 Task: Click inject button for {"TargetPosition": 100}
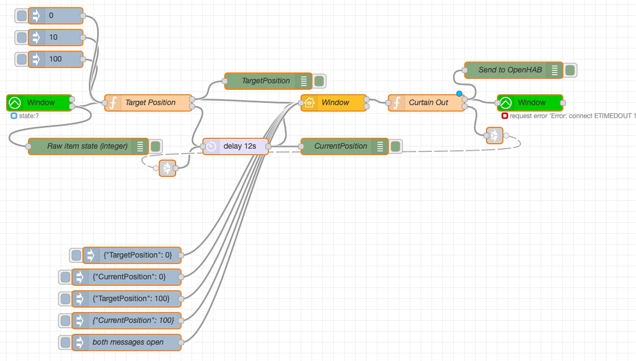[65, 299]
